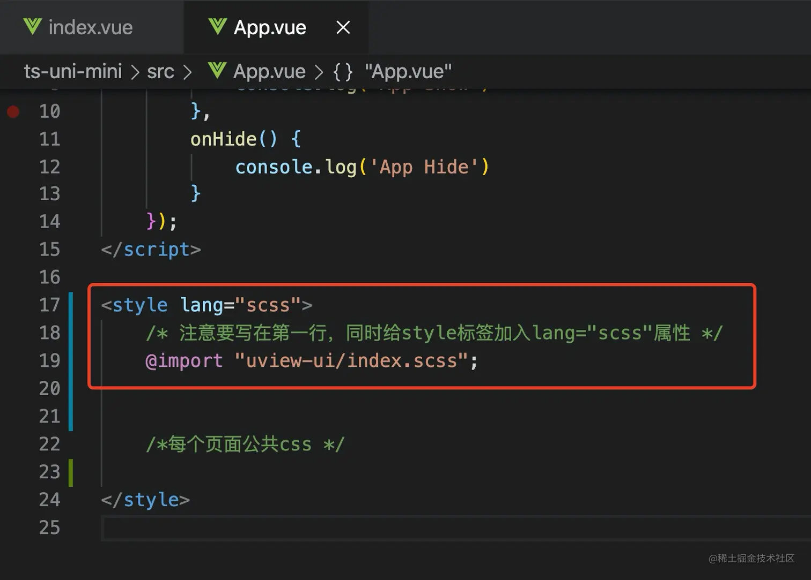Screen dimensions: 811x580
Task: Open App.vue breadcrumb file entry
Action: pos(269,71)
